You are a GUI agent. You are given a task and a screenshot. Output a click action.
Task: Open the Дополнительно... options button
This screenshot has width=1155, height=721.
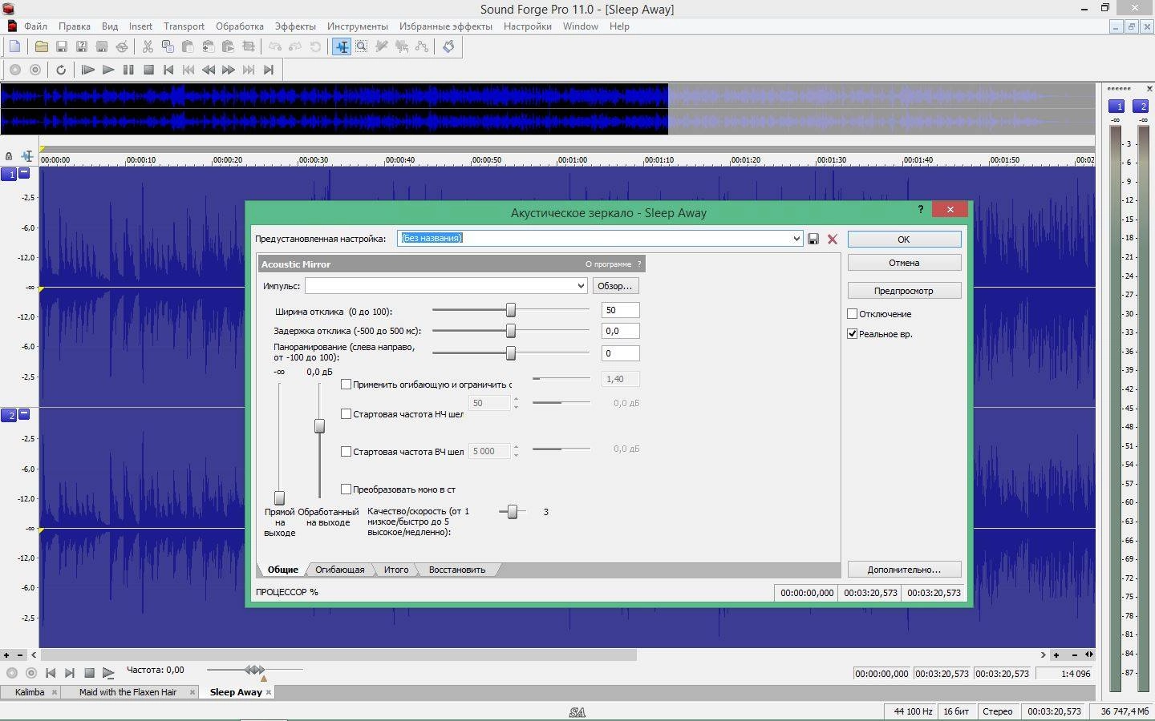904,570
